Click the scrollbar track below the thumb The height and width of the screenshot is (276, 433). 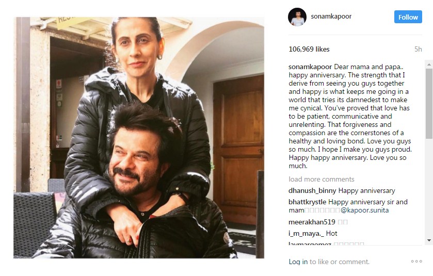click(429, 188)
